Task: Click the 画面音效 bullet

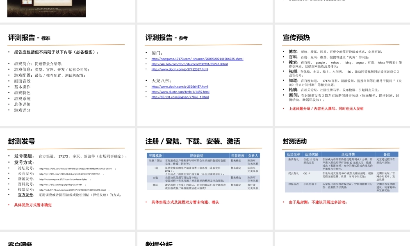Action: click(22, 81)
